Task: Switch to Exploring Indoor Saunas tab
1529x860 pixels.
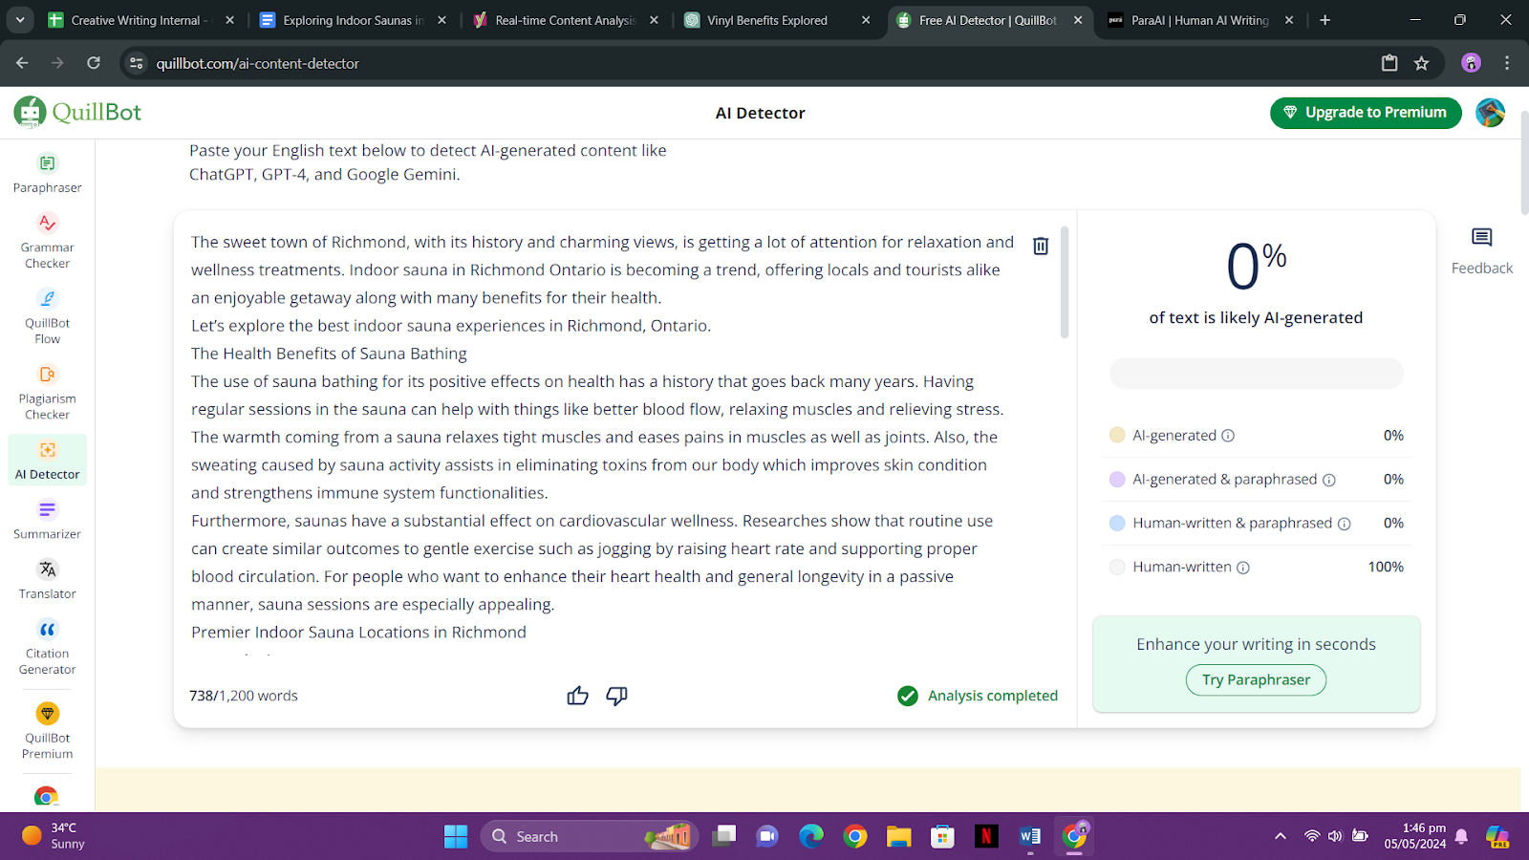Action: [x=353, y=20]
